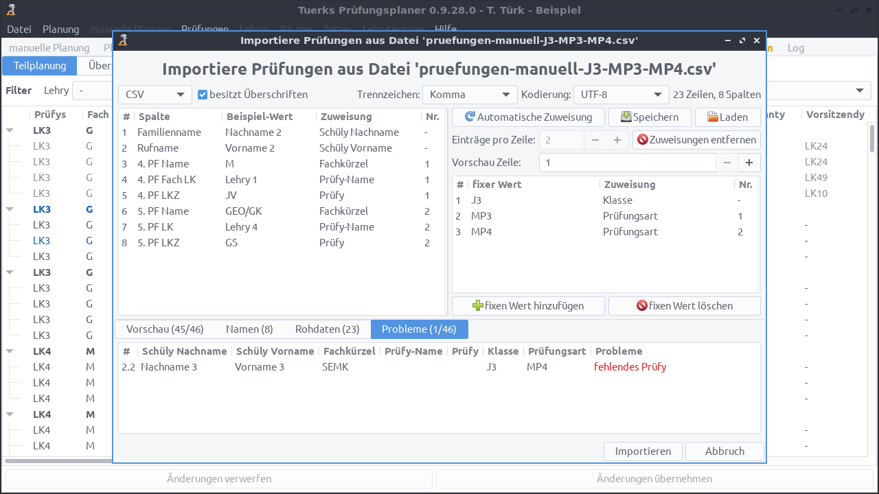The height and width of the screenshot is (494, 879).
Task: Switch to the Vorschau (45/46) tab
Action: (x=165, y=329)
